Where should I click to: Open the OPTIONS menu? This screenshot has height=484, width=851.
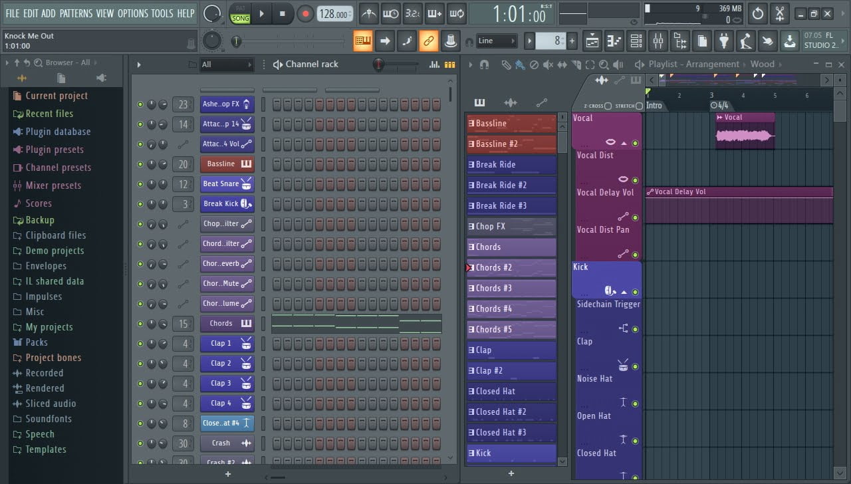(133, 13)
